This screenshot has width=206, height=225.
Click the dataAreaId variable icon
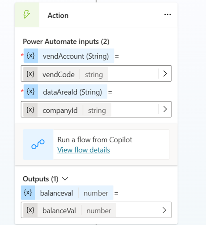[x=31, y=92]
